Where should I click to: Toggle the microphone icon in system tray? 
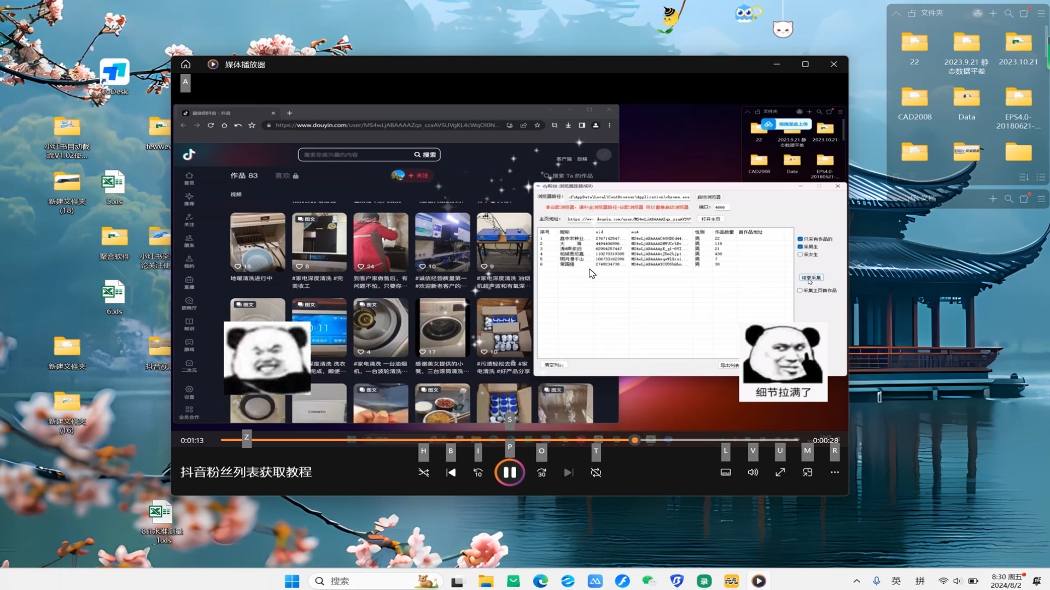pos(877,581)
